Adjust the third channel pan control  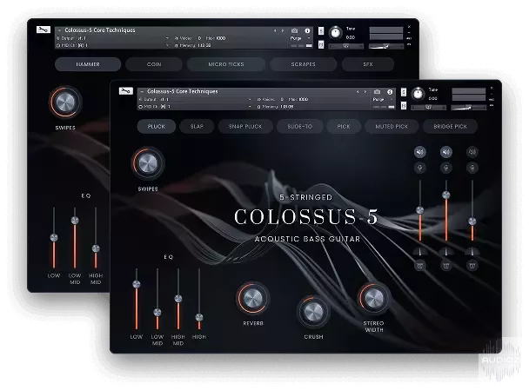click(472, 251)
